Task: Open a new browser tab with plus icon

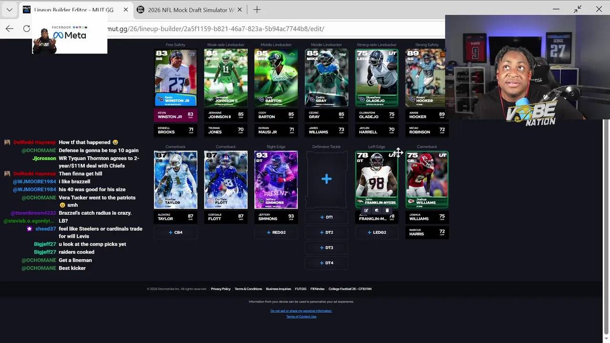Action: tap(257, 10)
